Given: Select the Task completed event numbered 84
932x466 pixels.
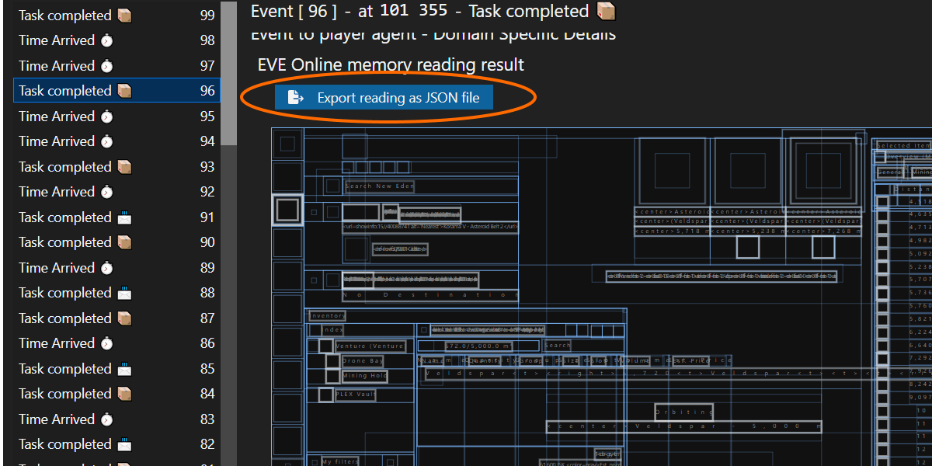Looking at the screenshot, I should coord(117,394).
